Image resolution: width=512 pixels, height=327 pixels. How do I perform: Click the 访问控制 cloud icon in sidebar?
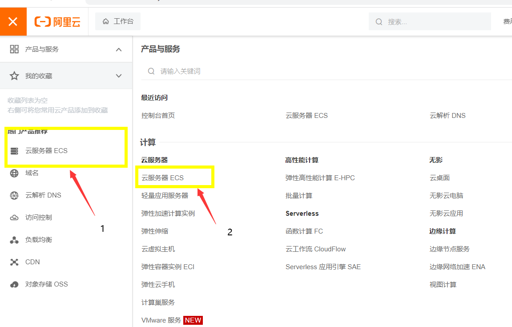(15, 217)
